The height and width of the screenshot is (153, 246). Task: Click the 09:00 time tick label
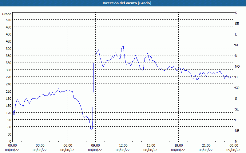coord(95,146)
